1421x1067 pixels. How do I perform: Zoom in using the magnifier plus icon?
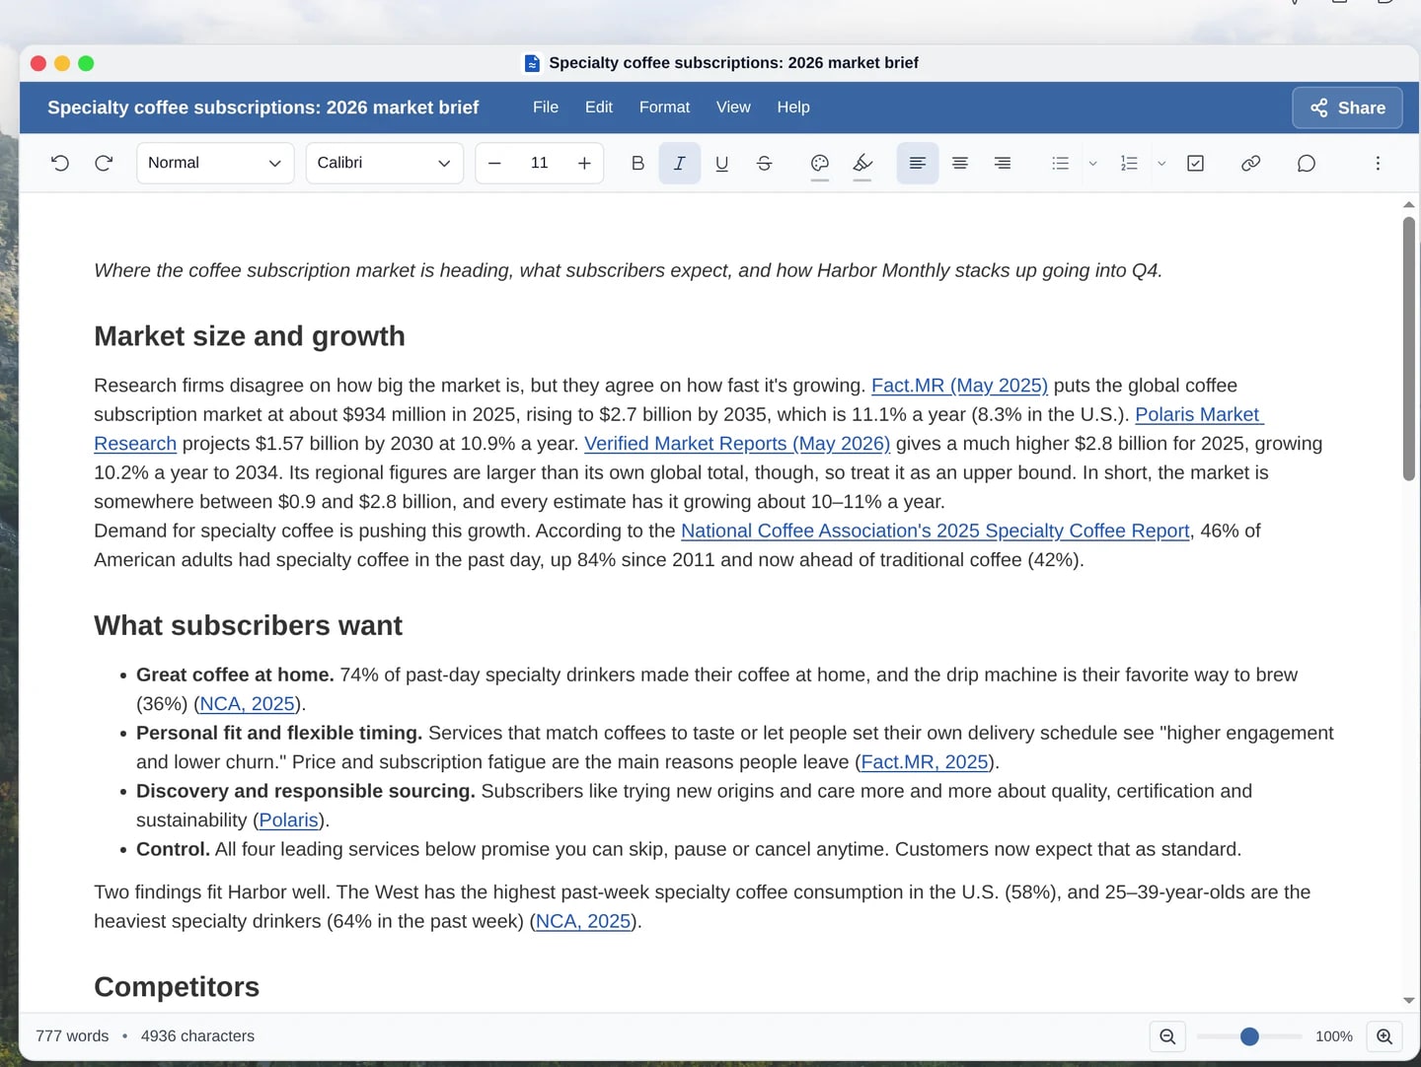tap(1384, 1036)
